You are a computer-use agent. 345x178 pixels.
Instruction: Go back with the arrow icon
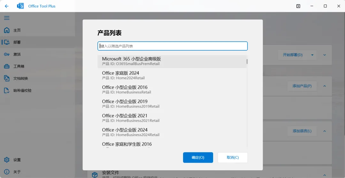(7, 6)
